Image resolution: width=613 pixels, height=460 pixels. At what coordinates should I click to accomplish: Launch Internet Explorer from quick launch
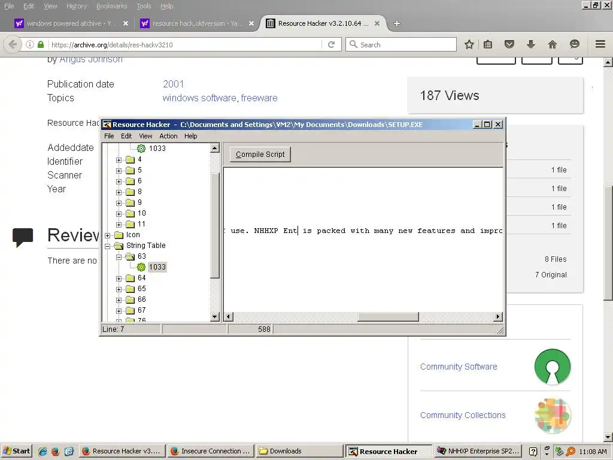pyautogui.click(x=43, y=452)
